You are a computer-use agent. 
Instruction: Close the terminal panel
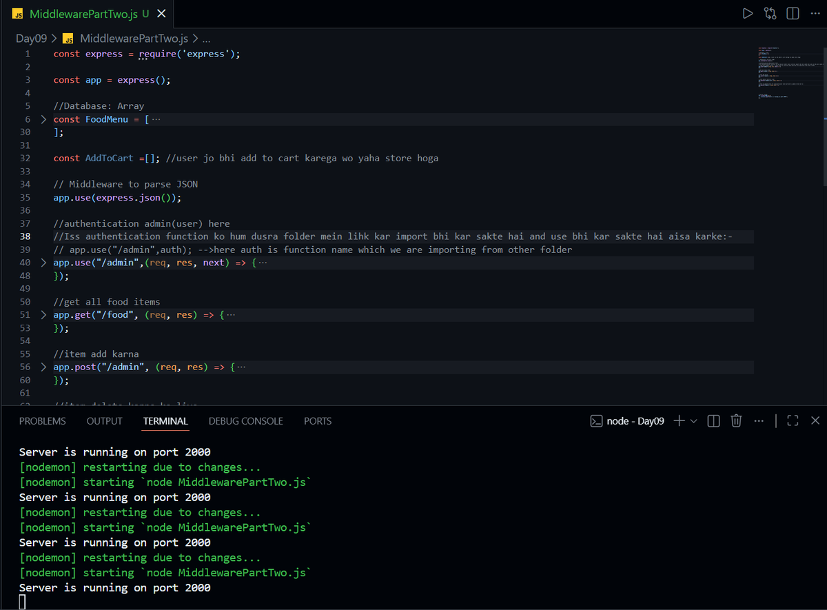pyautogui.click(x=815, y=420)
